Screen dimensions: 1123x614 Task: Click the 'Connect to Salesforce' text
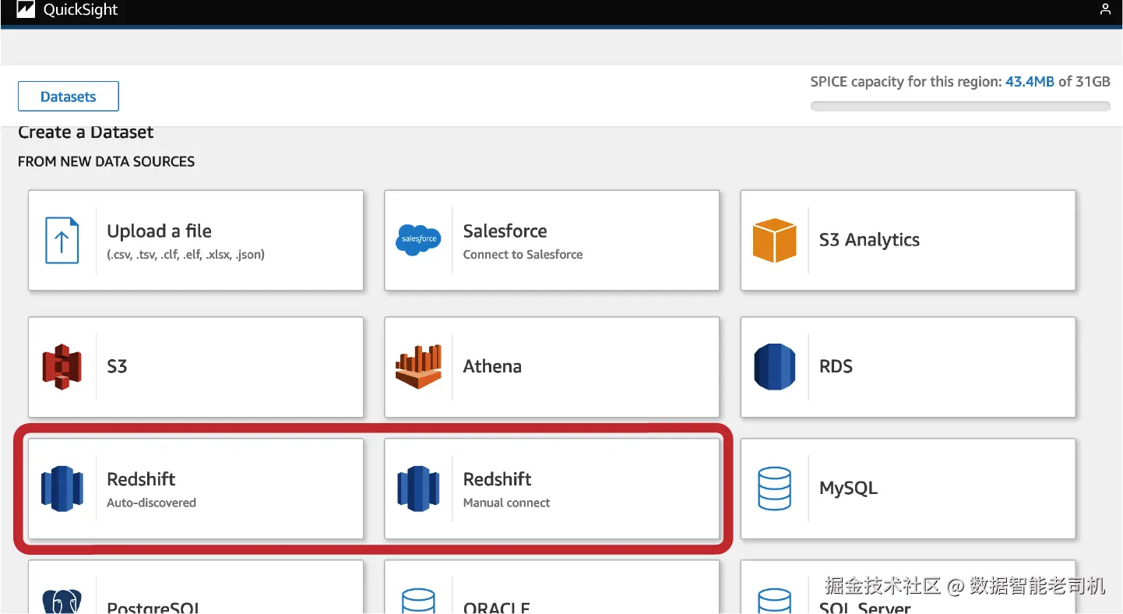(523, 254)
